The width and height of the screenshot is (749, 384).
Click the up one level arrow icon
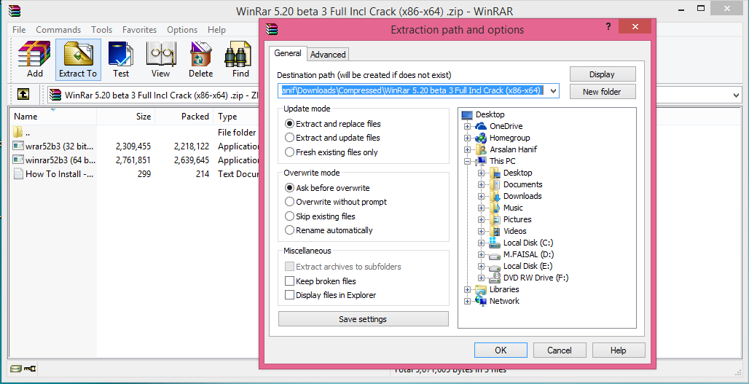tap(23, 94)
